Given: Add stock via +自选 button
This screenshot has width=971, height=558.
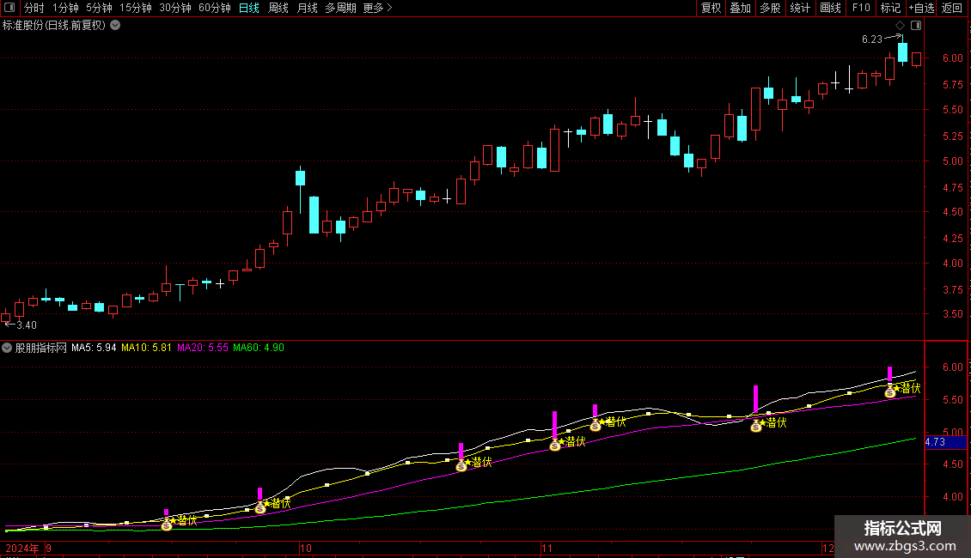Looking at the screenshot, I should pos(921,8).
